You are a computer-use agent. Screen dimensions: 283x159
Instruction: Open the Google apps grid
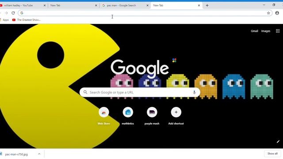[x=278, y=31]
